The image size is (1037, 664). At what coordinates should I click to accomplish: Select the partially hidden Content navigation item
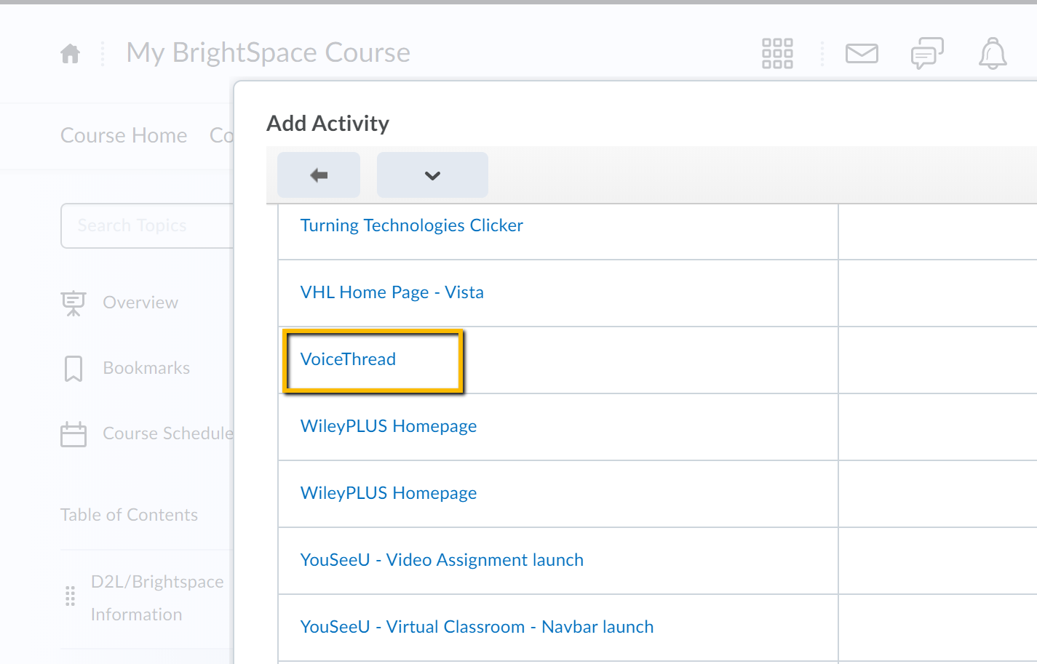(223, 135)
